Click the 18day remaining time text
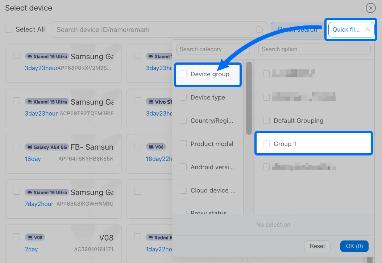Screen dimensions: 382x263 tap(33, 159)
